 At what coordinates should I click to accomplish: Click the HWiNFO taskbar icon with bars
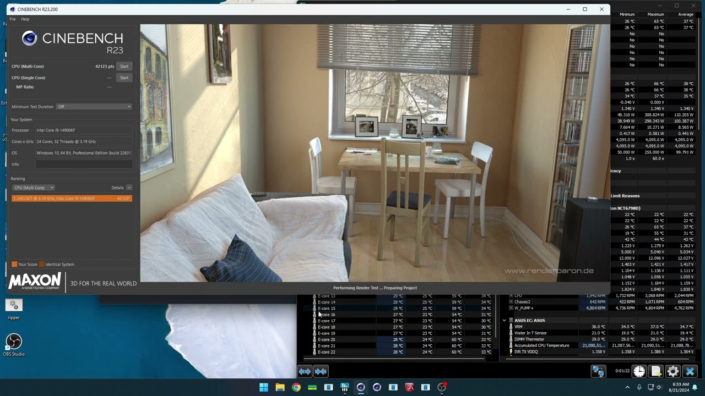pos(345,387)
